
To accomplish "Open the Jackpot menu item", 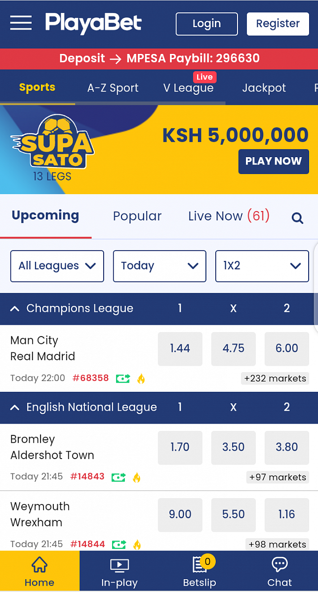I will 264,88.
